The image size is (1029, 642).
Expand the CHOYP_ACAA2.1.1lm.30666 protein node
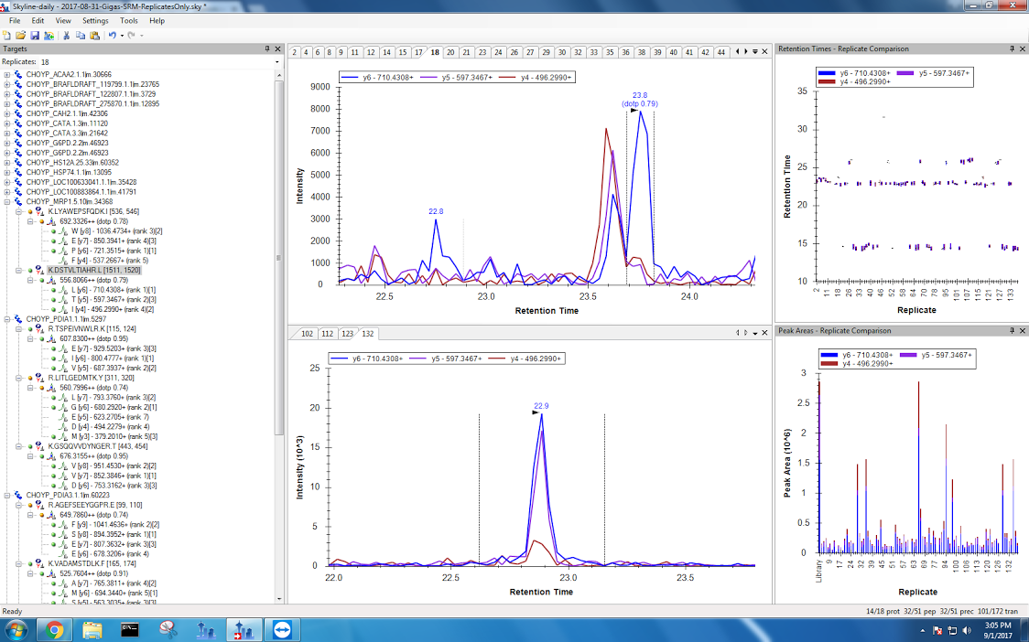(x=7, y=74)
